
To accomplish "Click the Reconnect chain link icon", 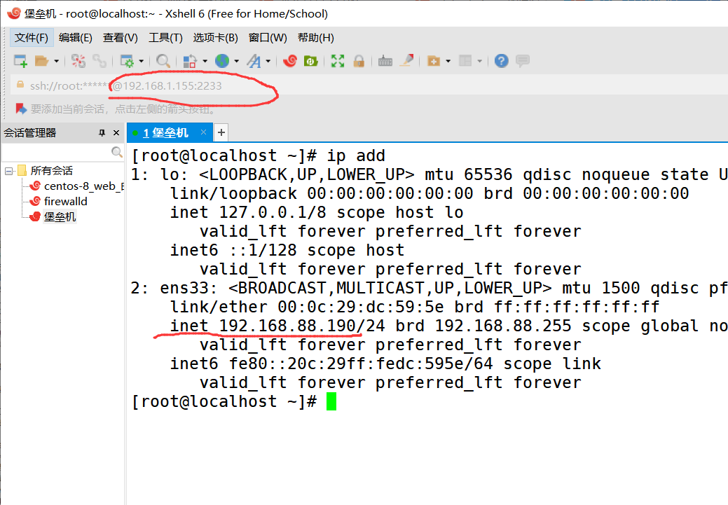I will 99,61.
